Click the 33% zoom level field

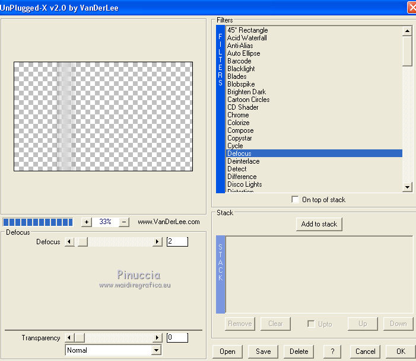105,222
